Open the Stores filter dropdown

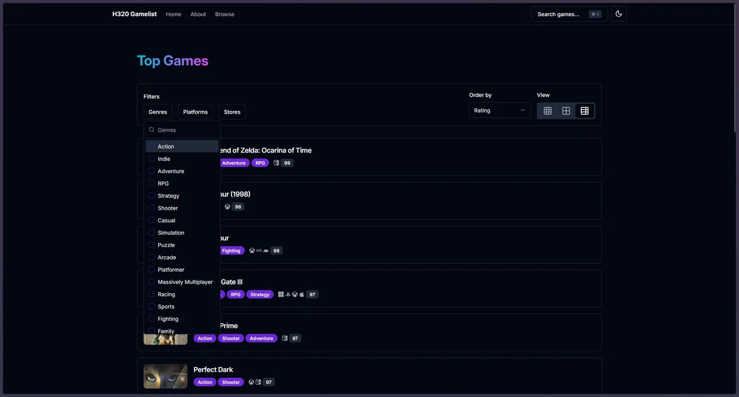coord(232,112)
